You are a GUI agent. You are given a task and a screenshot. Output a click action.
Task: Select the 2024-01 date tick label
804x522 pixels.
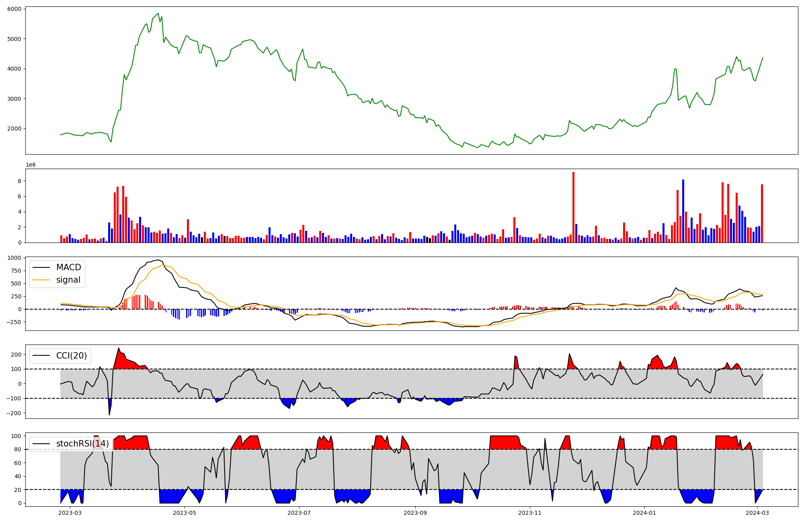click(x=645, y=513)
